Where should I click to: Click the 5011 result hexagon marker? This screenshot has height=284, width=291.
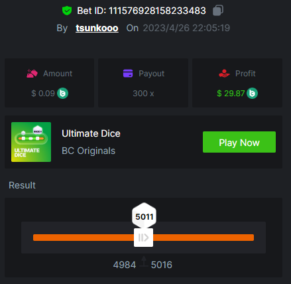coord(144,216)
